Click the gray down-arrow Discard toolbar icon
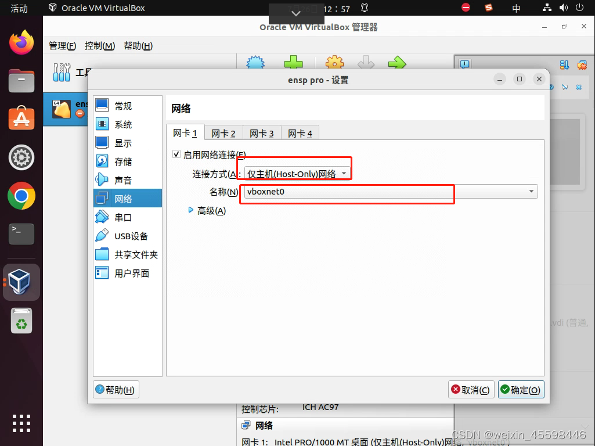The width and height of the screenshot is (595, 446). tap(366, 62)
